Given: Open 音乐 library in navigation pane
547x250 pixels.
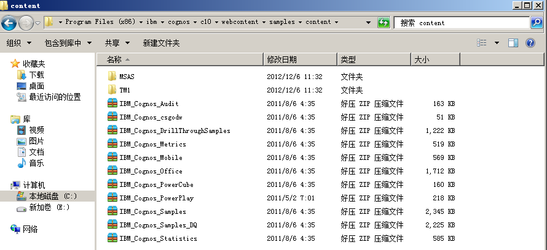Looking at the screenshot, I should 37,163.
